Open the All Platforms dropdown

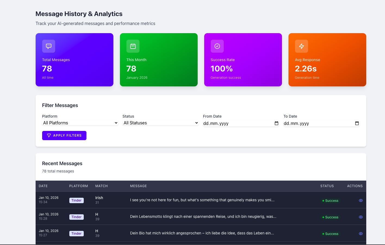coord(80,123)
